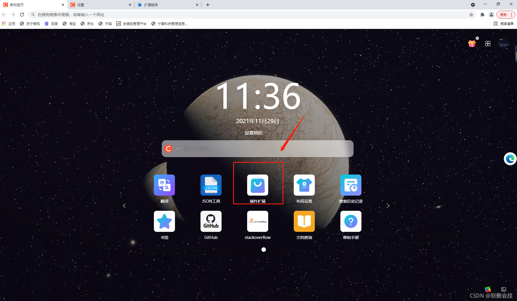
Task: Show previous shortcut page with left chevron
Action: point(124,206)
